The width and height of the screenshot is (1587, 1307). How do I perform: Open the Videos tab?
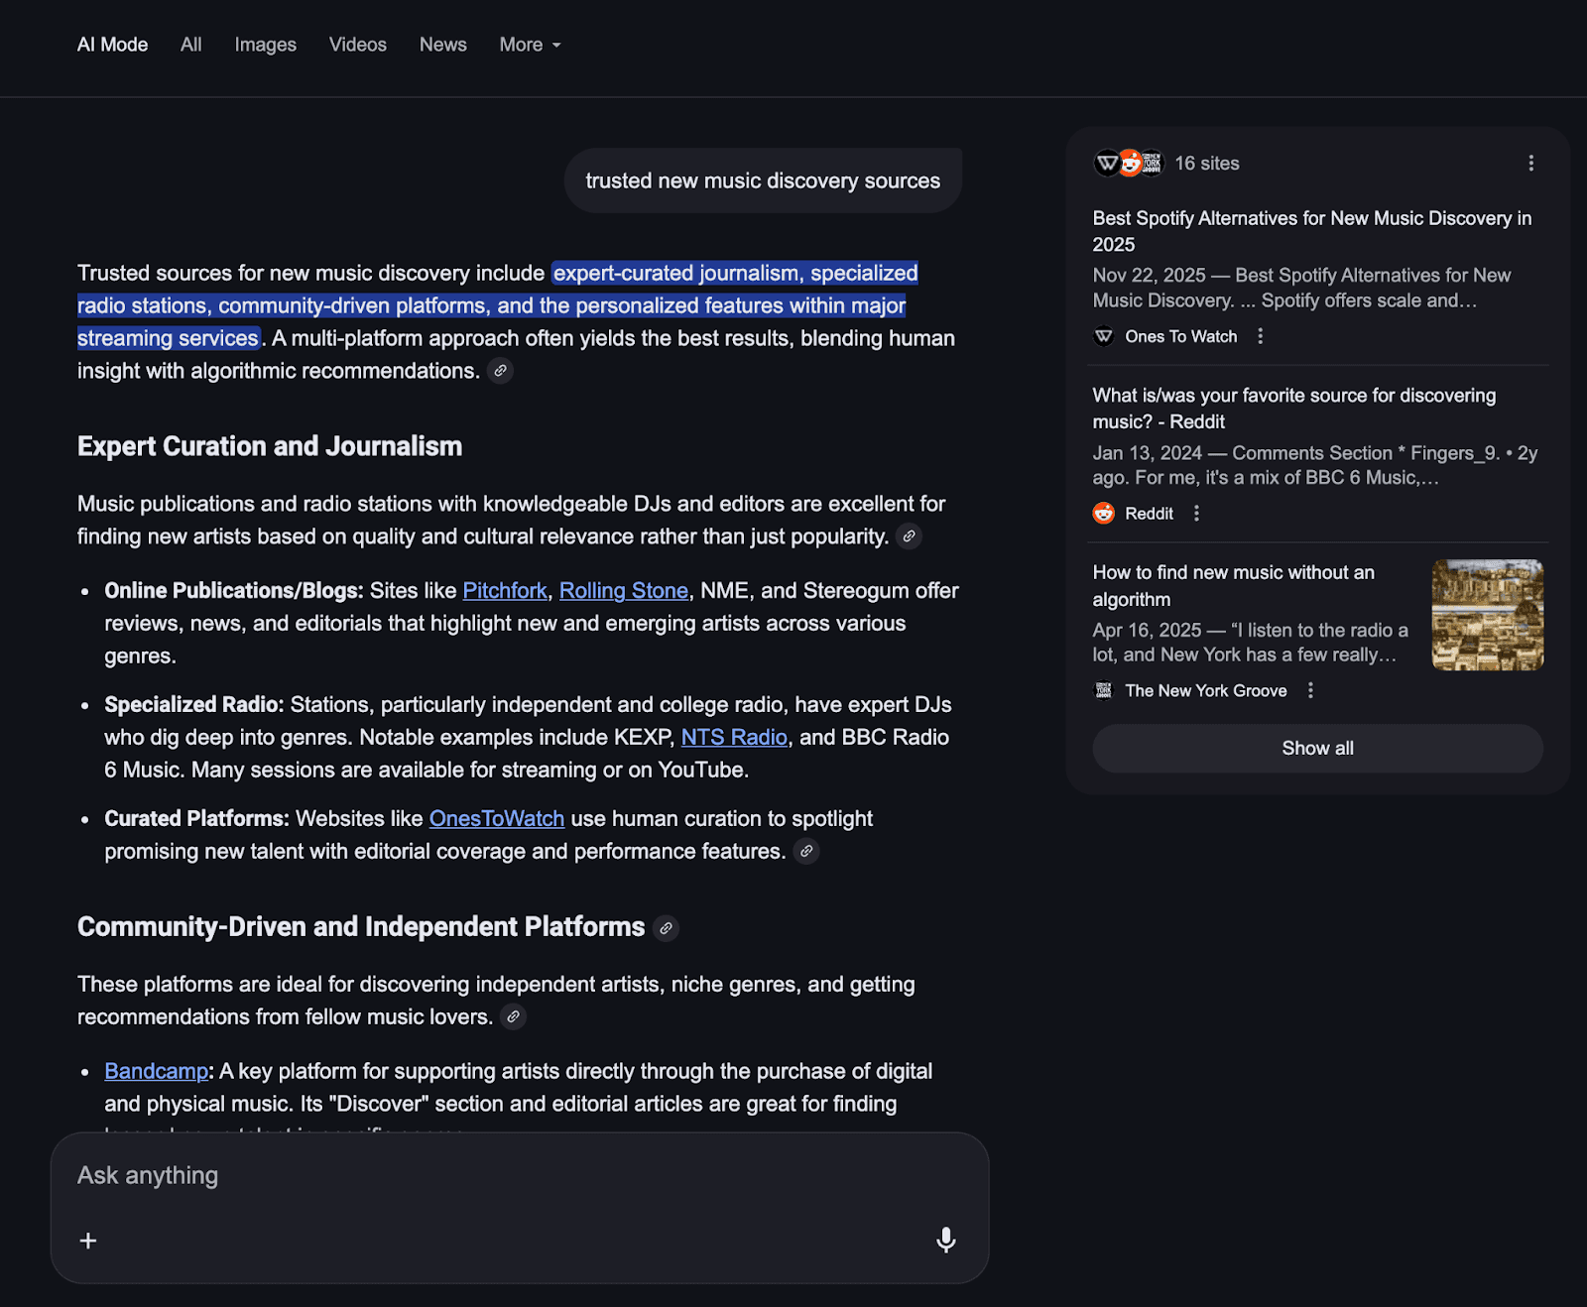(357, 45)
